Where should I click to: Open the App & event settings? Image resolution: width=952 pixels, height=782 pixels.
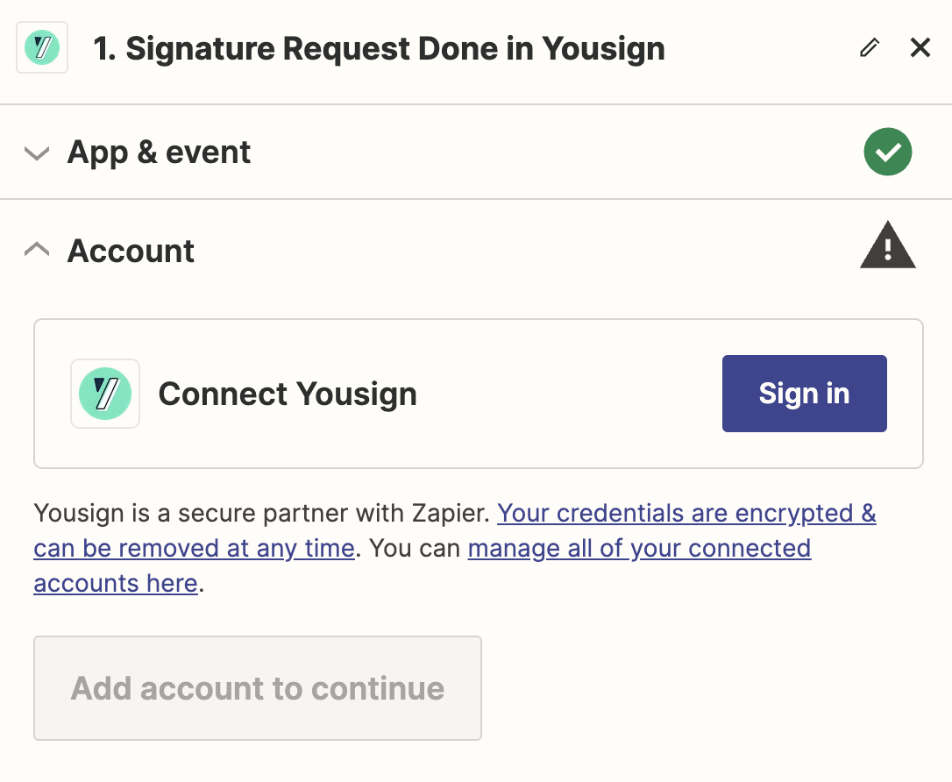click(x=158, y=152)
